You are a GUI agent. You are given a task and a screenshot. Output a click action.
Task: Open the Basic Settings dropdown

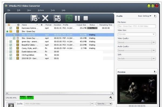coord(145,16)
